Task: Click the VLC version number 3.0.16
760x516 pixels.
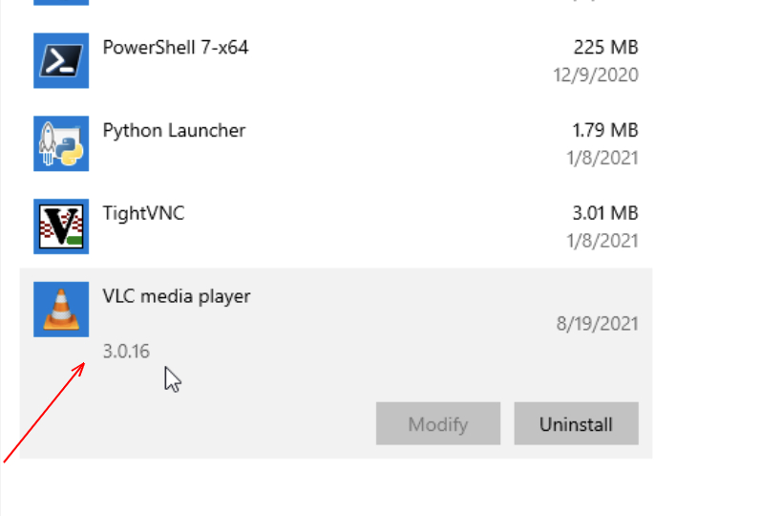Action: pyautogui.click(x=126, y=352)
